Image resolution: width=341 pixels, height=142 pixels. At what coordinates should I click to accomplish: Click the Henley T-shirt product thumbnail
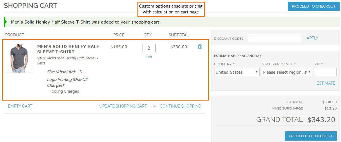click(x=18, y=58)
